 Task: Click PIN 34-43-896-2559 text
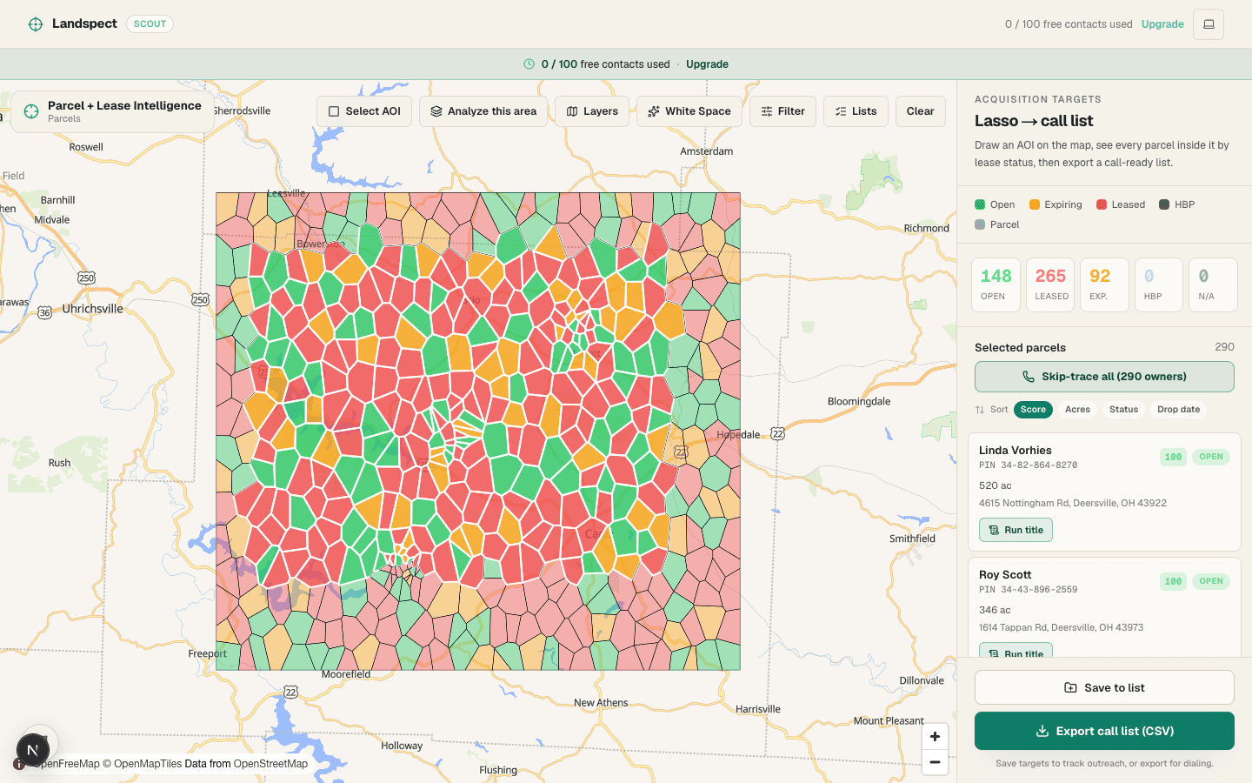1028,590
